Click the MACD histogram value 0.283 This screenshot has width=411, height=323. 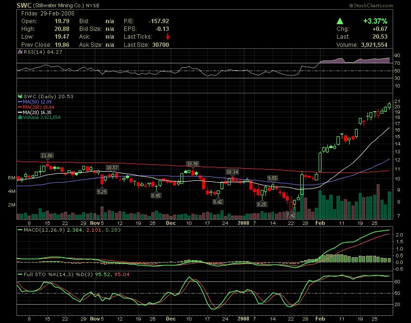pos(113,230)
